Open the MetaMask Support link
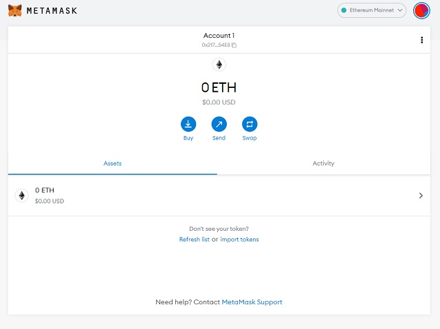This screenshot has height=329, width=440. click(x=252, y=302)
